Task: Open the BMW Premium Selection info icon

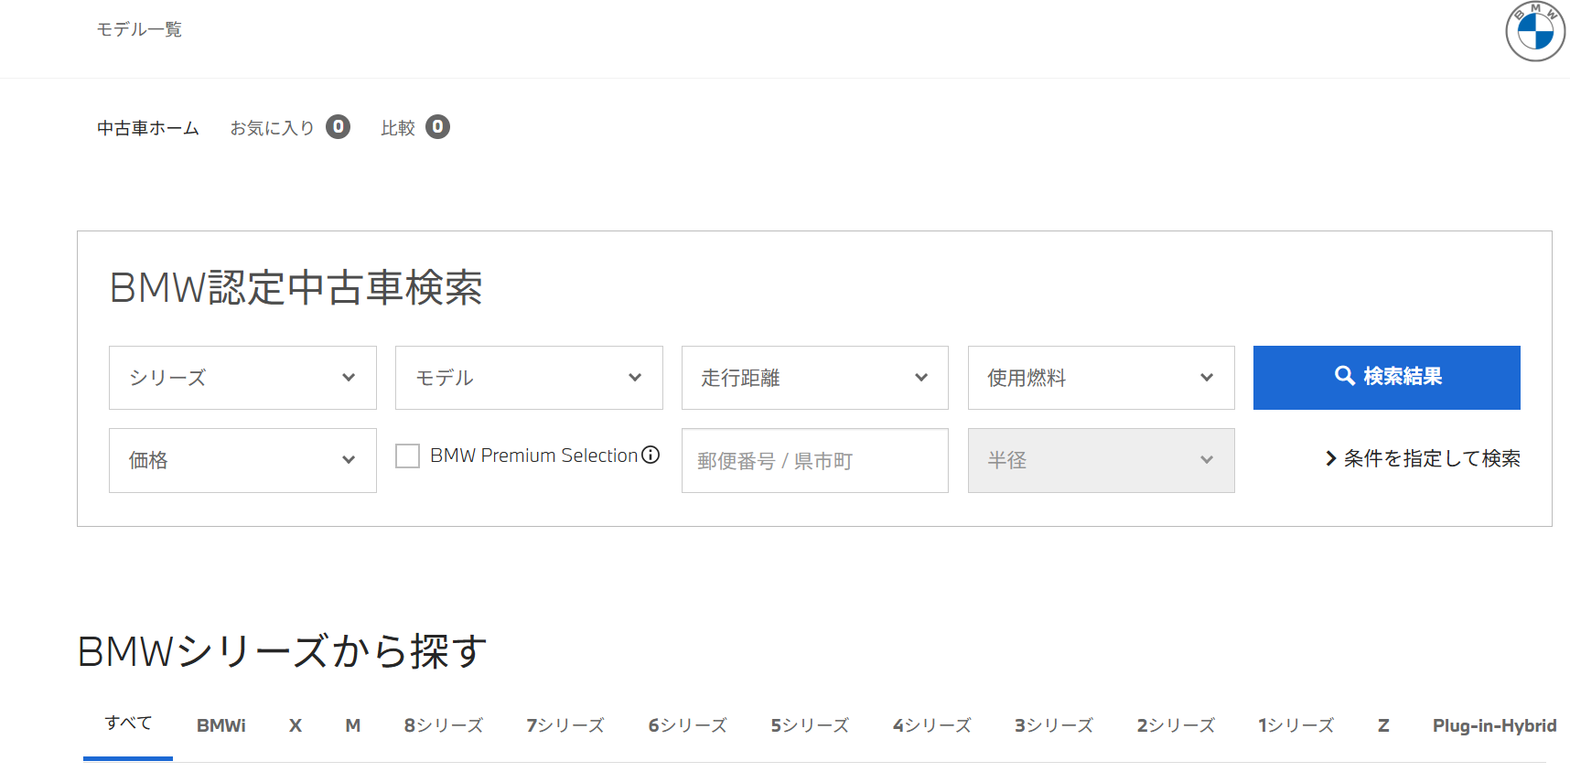Action: pos(651,455)
